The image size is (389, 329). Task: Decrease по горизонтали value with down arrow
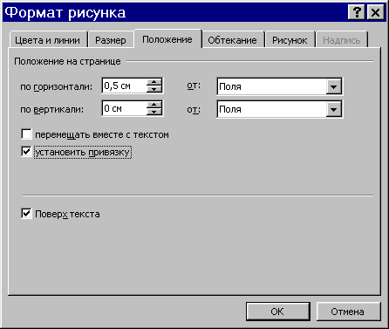(154, 89)
